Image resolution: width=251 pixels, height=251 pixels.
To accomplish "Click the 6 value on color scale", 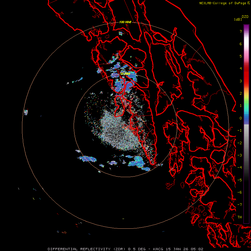I will click(x=241, y=44).
